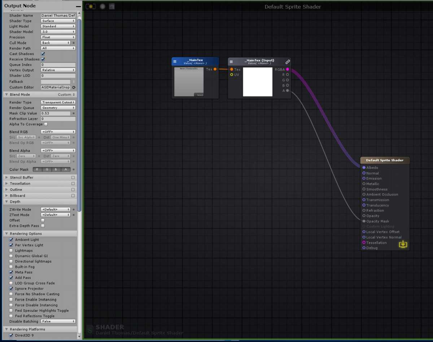Viewport: 433px width, 342px height.
Task: Open the Render Type dropdown
Action: 58,102
